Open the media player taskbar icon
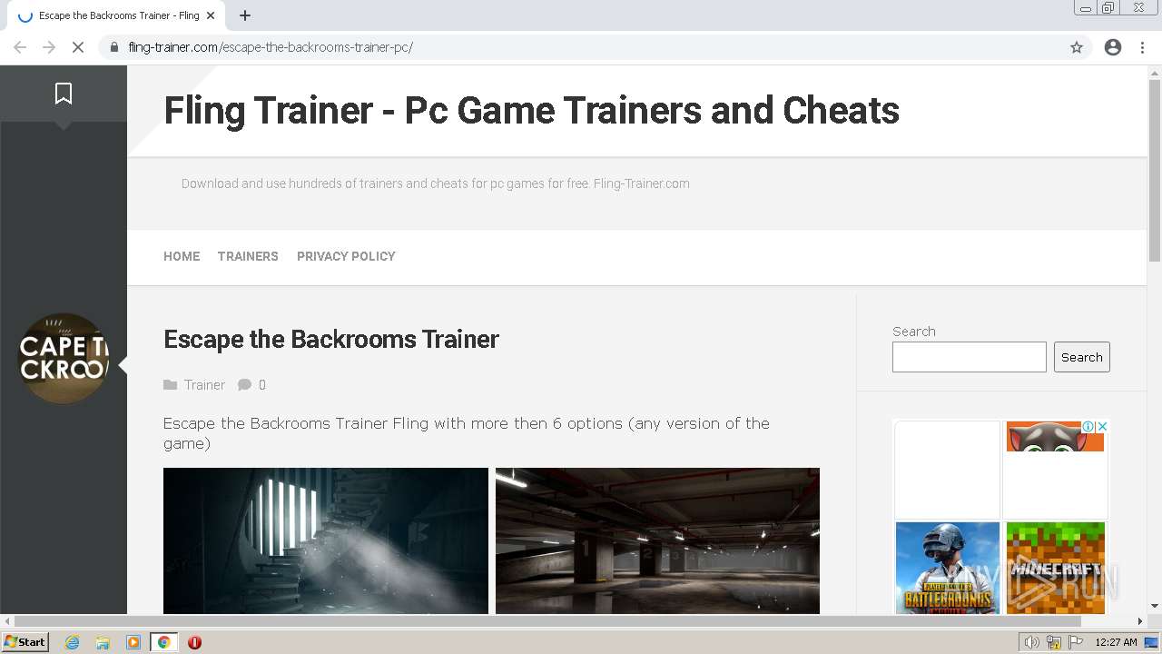This screenshot has width=1162, height=654. pyautogui.click(x=133, y=642)
